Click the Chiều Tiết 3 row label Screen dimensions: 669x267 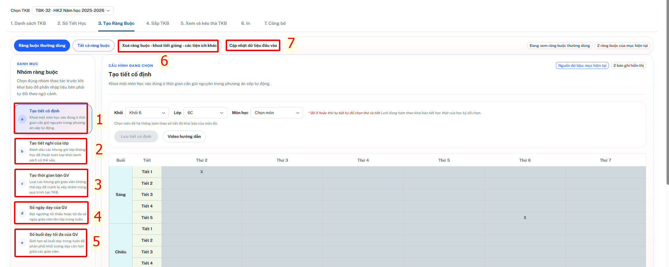point(147,252)
